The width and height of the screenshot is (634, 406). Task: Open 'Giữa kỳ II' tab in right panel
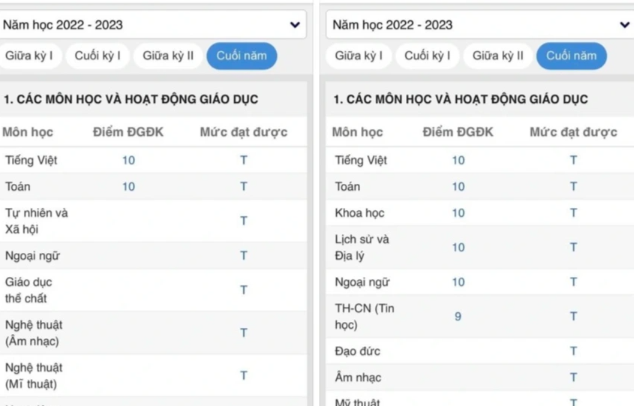(x=498, y=56)
